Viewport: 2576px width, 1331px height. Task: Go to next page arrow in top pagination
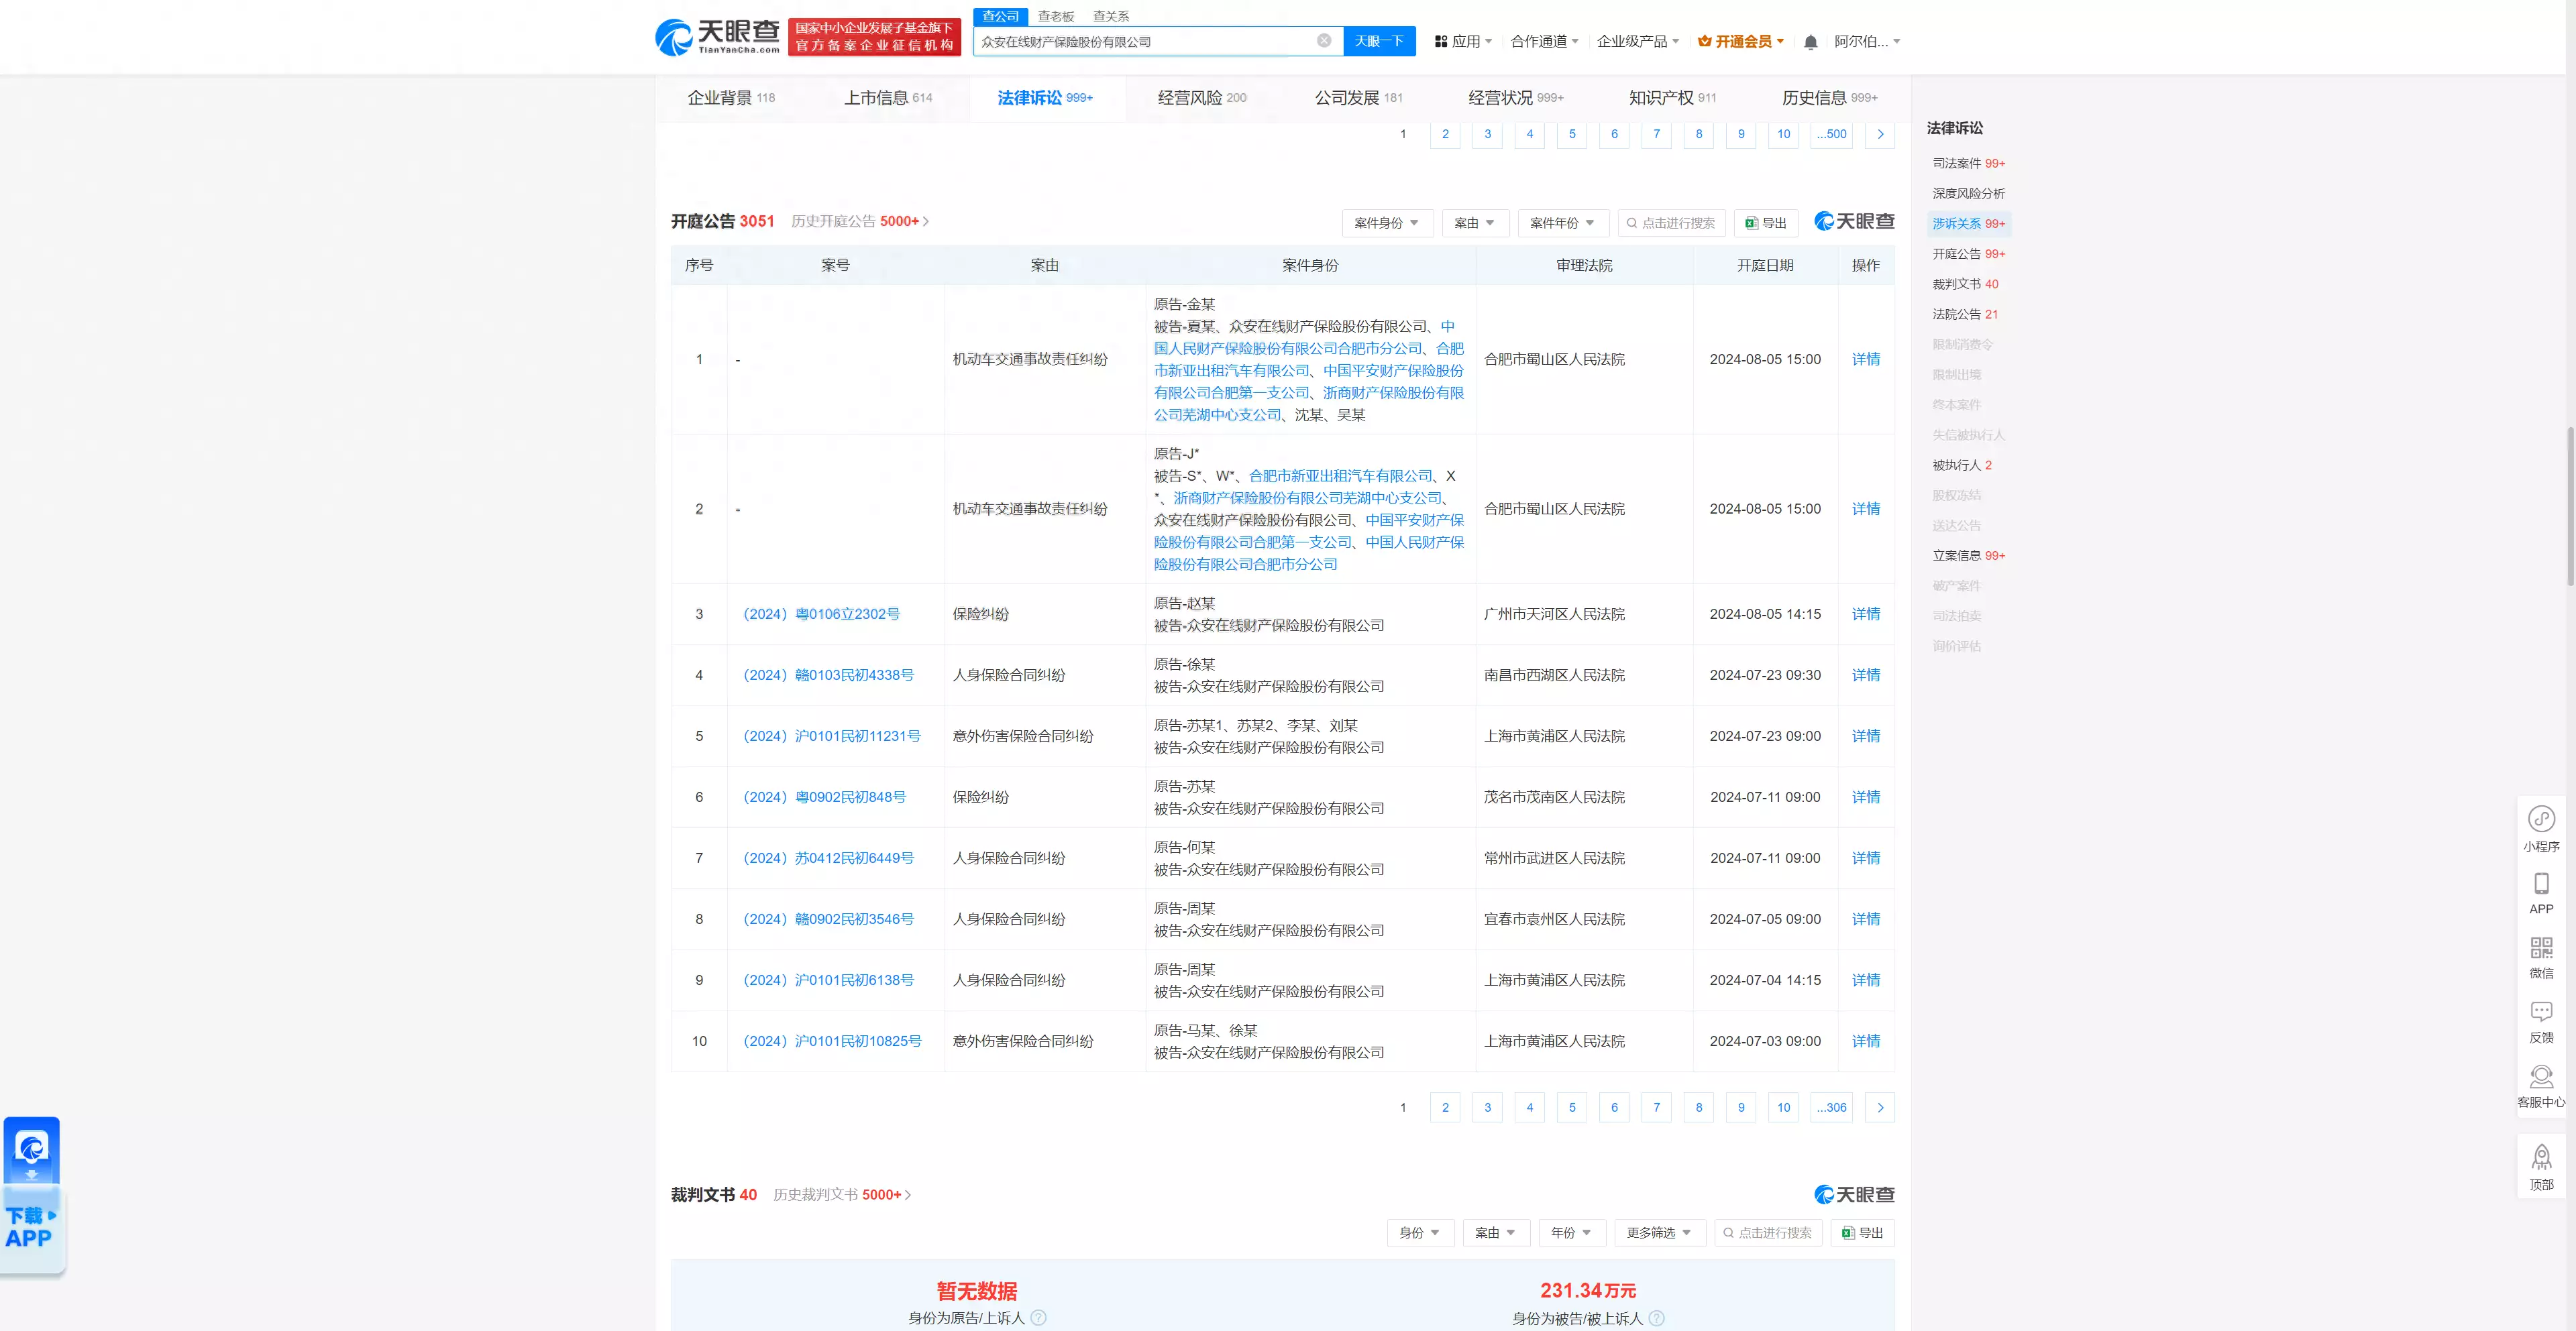click(x=1880, y=134)
